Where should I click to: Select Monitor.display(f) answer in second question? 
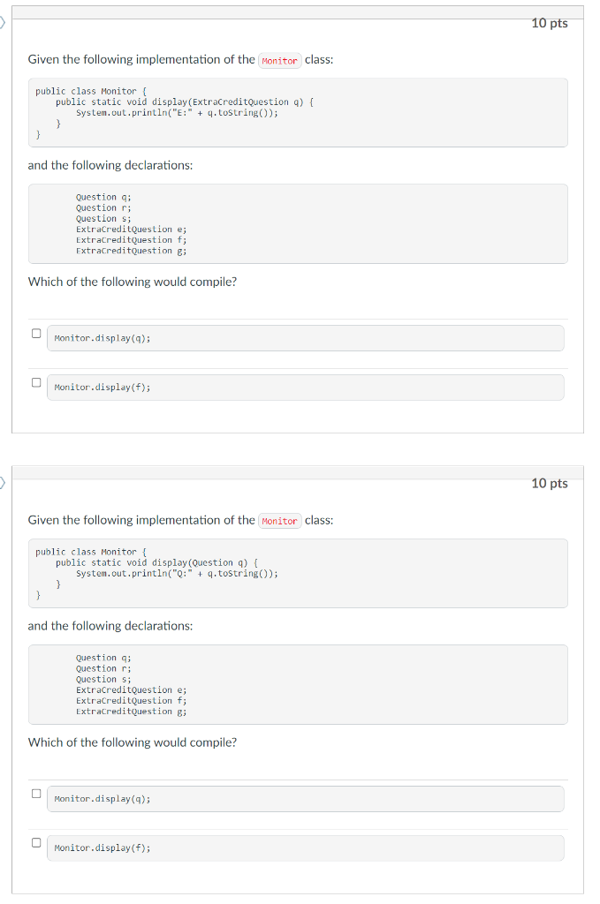tap(35, 842)
